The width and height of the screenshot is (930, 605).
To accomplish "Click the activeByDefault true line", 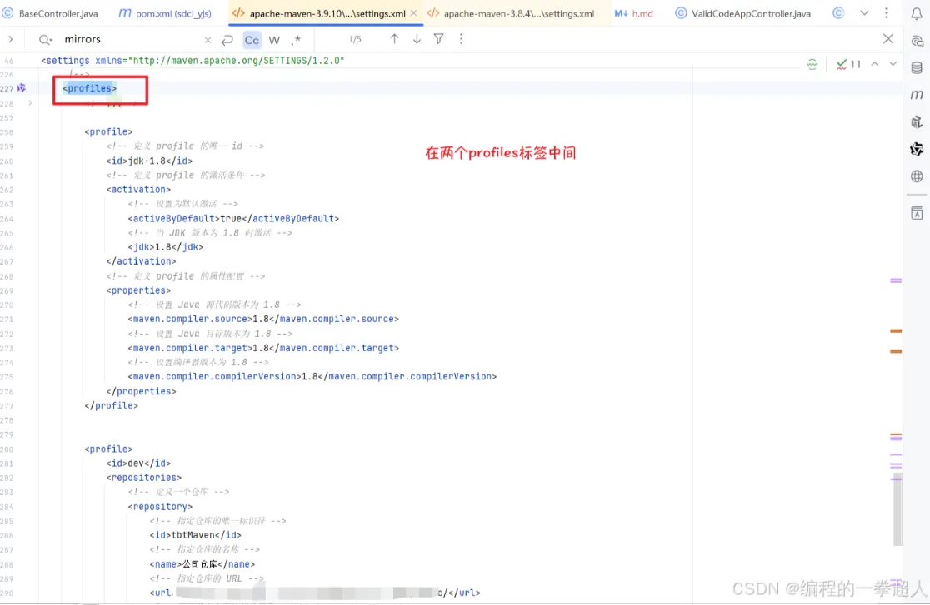I will 233,219.
